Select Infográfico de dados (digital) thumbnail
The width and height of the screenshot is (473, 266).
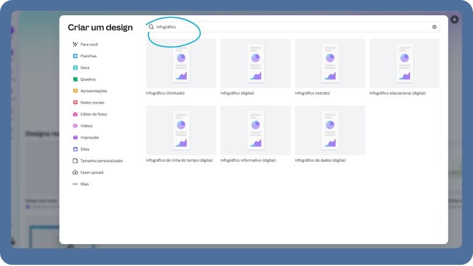point(330,131)
